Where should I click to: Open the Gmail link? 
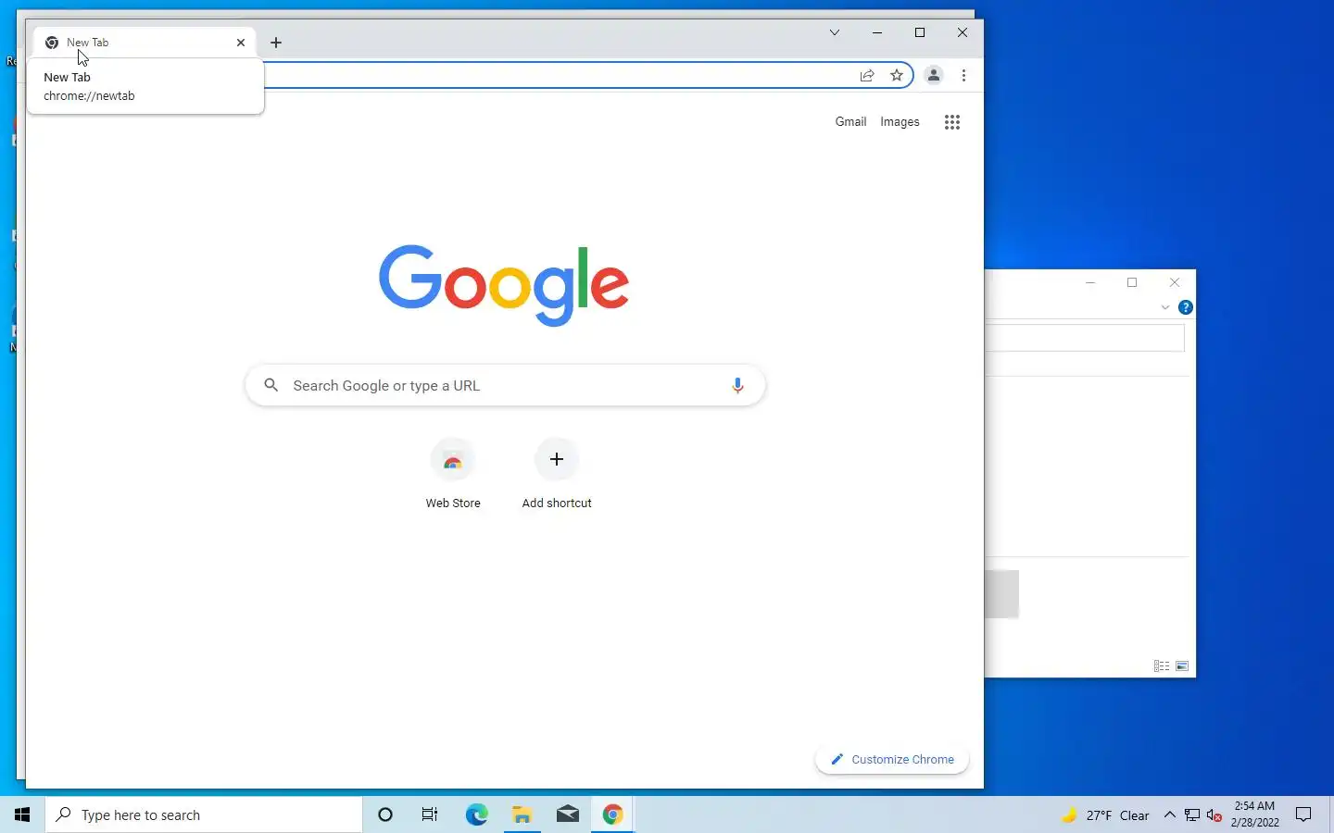pyautogui.click(x=850, y=122)
